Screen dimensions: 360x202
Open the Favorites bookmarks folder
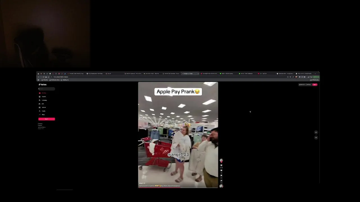pos(44,80)
